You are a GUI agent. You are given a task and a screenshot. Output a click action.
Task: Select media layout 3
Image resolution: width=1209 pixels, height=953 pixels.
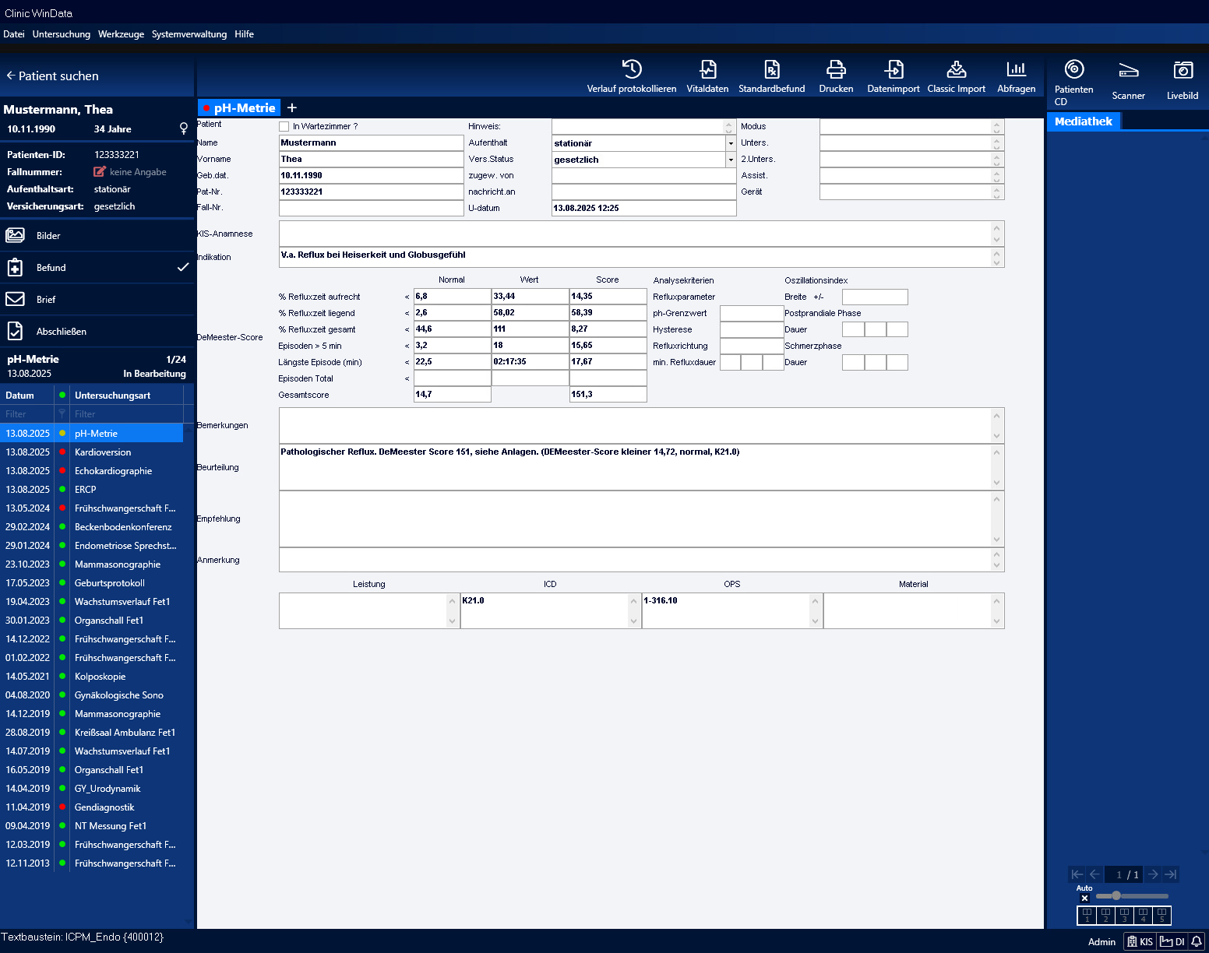[1124, 915]
